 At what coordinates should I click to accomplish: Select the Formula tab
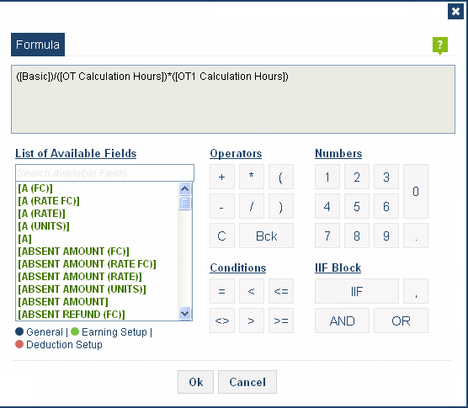(x=38, y=45)
